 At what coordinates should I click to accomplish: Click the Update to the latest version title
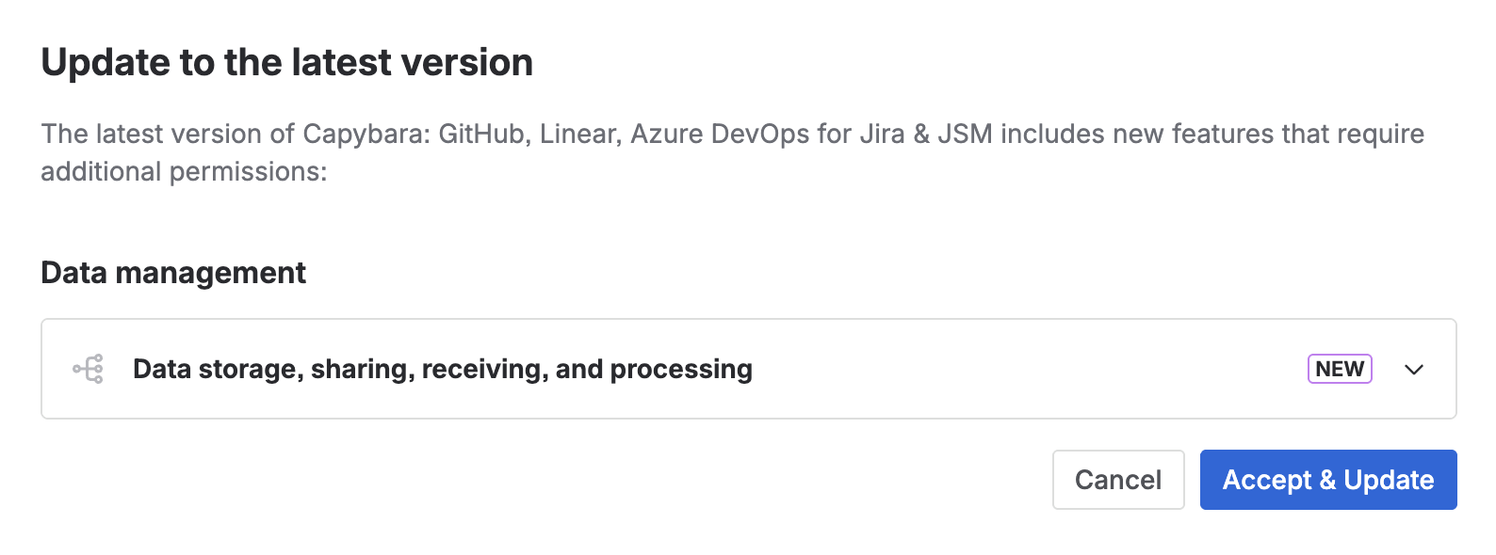pos(287,62)
